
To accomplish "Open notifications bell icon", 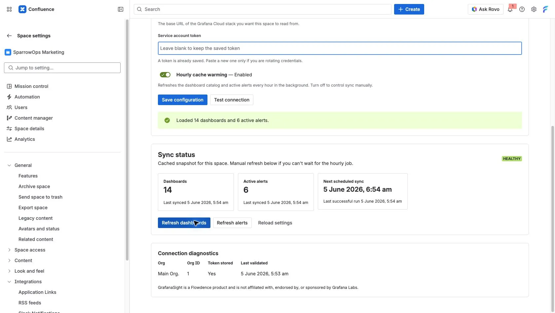I will (x=510, y=9).
